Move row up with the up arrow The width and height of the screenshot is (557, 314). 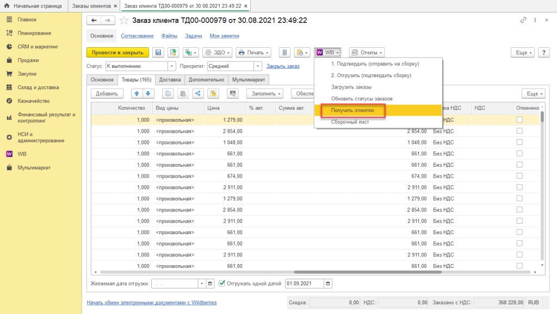point(137,93)
